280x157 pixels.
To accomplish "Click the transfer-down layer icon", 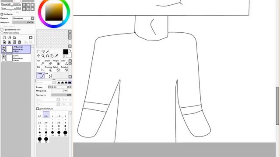I will click(4, 42).
